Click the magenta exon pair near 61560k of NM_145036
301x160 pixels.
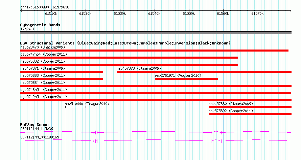point(216,132)
